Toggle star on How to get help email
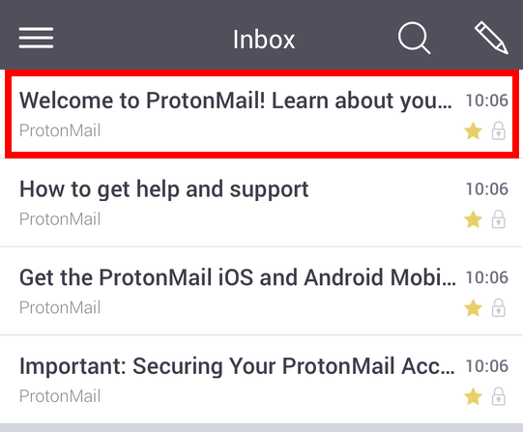This screenshot has width=523, height=432. click(x=473, y=219)
